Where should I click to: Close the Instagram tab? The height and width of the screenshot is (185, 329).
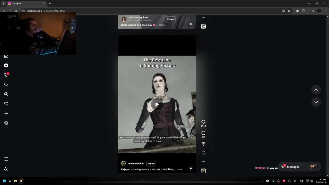[x=44, y=4]
